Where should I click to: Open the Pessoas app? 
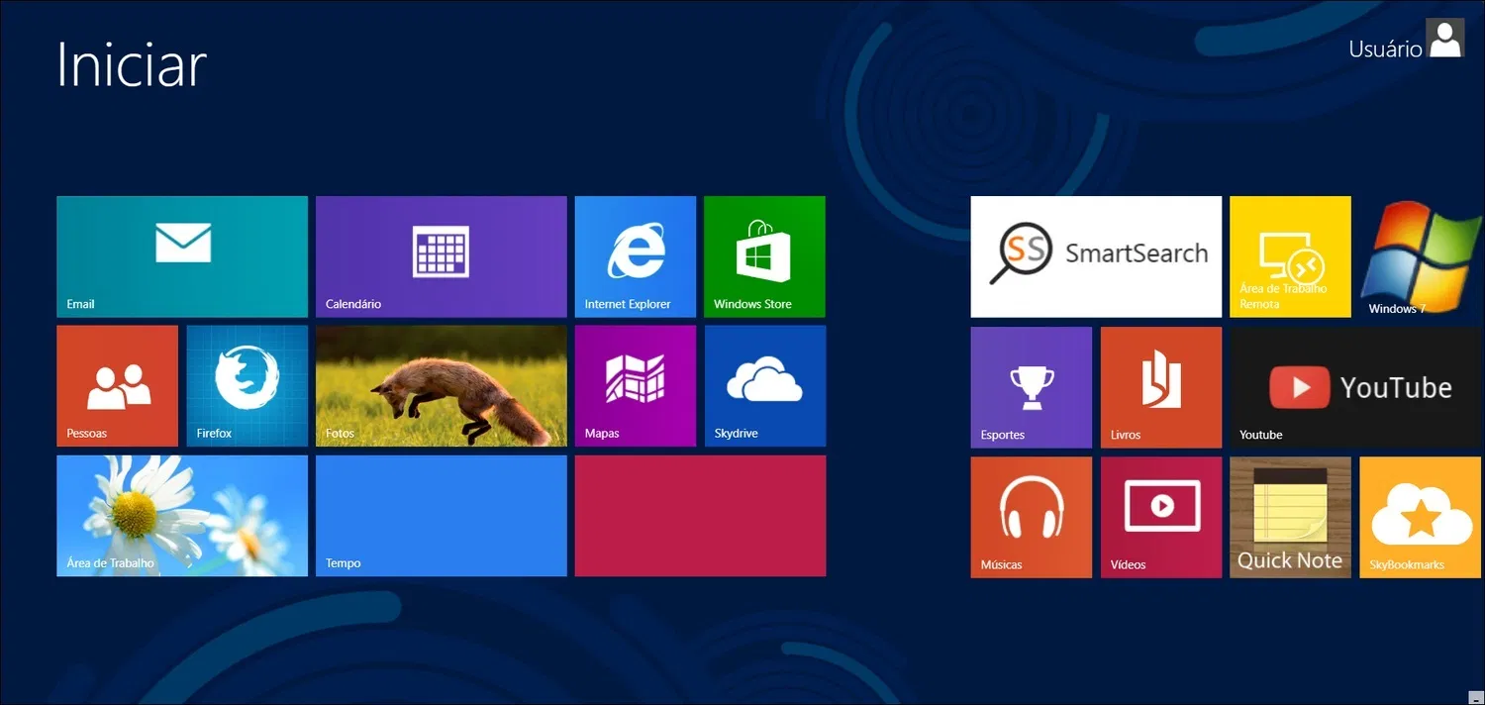(x=117, y=385)
